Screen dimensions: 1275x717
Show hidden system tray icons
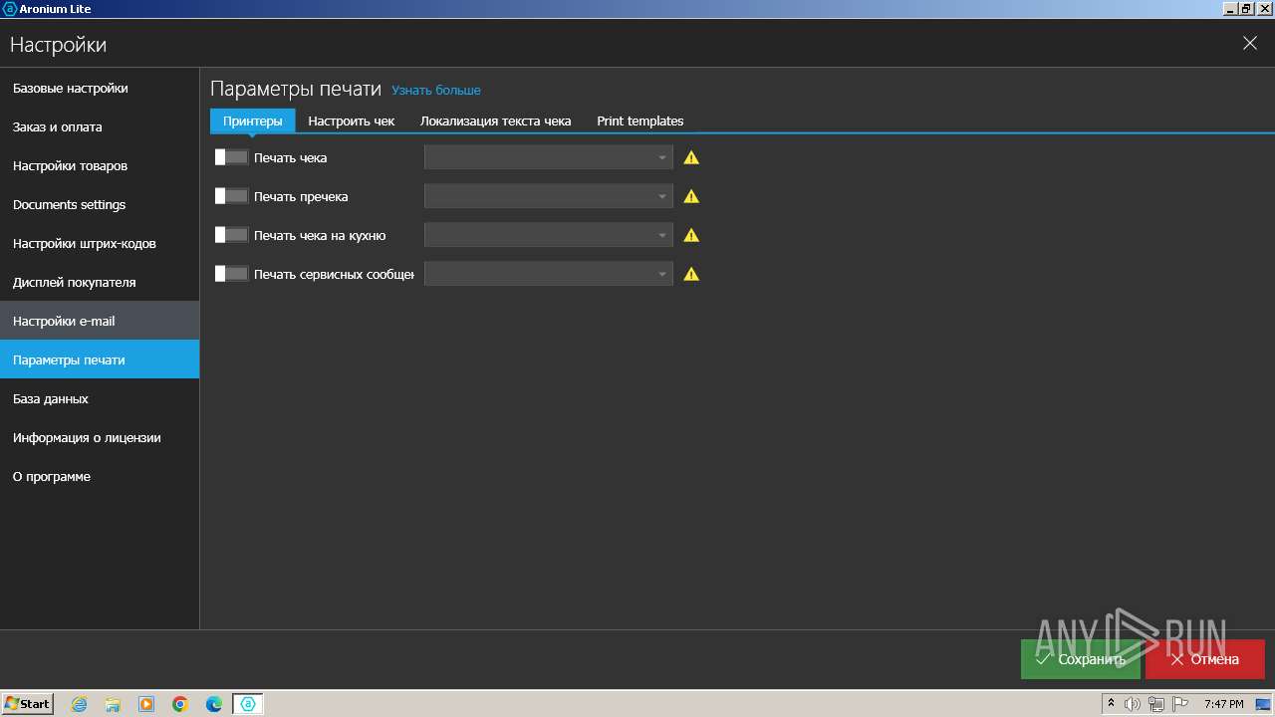click(x=1111, y=704)
